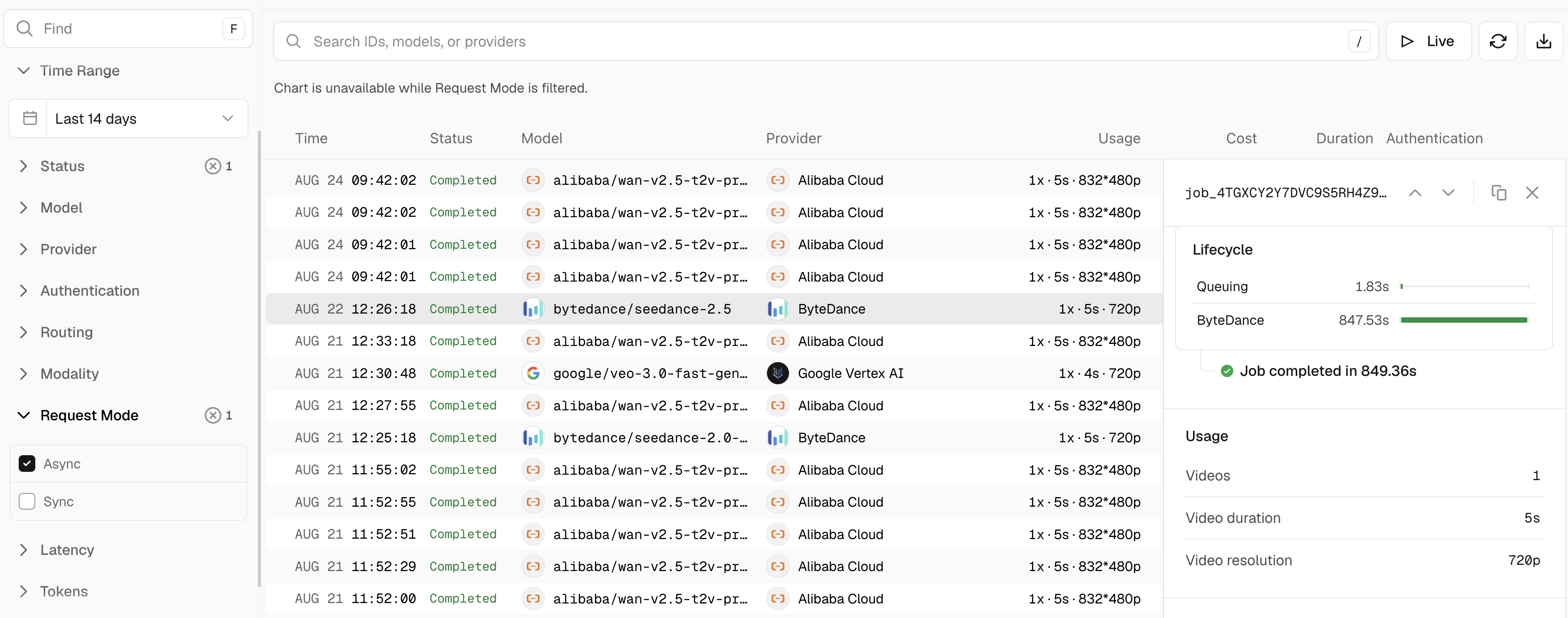This screenshot has width=1568, height=618.
Task: Close the job details panel
Action: [1532, 193]
